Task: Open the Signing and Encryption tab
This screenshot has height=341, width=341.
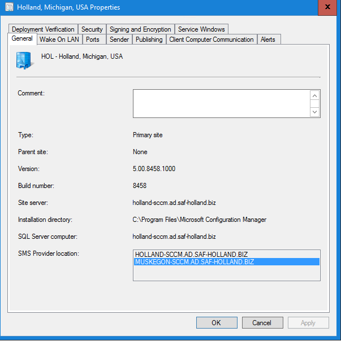Action: click(140, 29)
